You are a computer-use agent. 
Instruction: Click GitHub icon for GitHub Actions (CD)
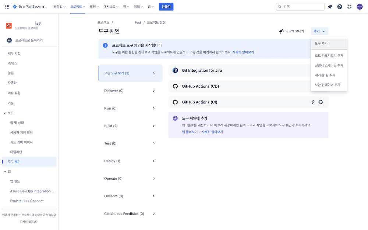click(x=175, y=86)
